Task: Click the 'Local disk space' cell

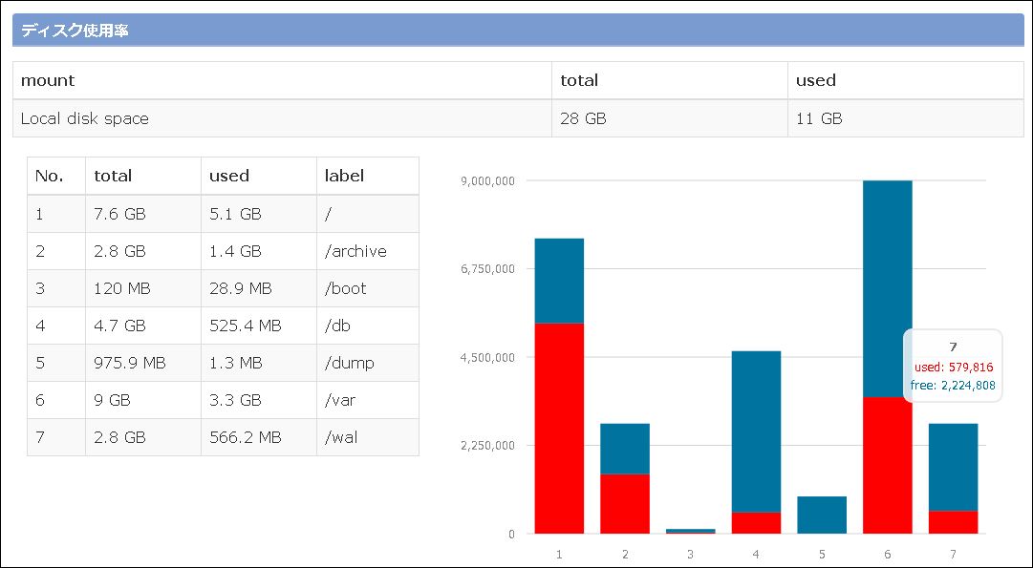Action: point(282,118)
